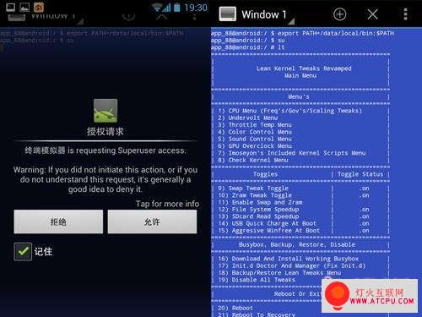Uncheck the 记住 remember checkbox
422x317 pixels.
pyautogui.click(x=23, y=251)
